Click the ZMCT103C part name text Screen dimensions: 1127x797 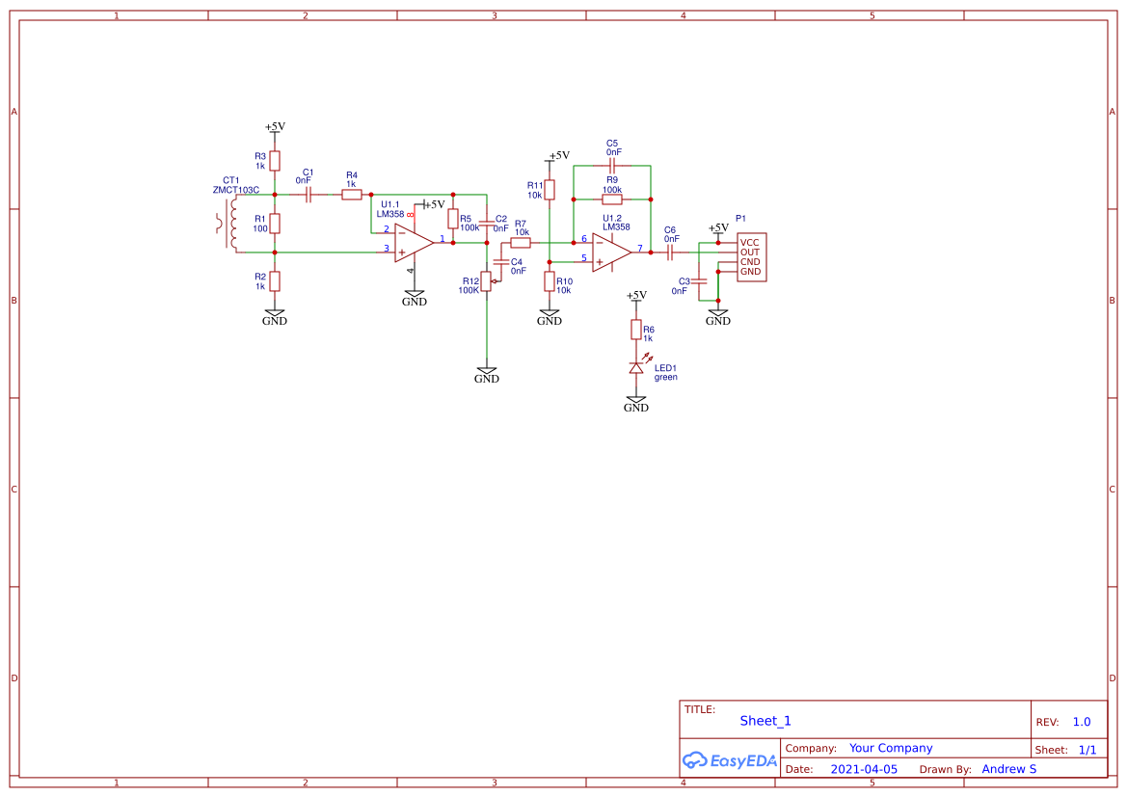pos(236,191)
